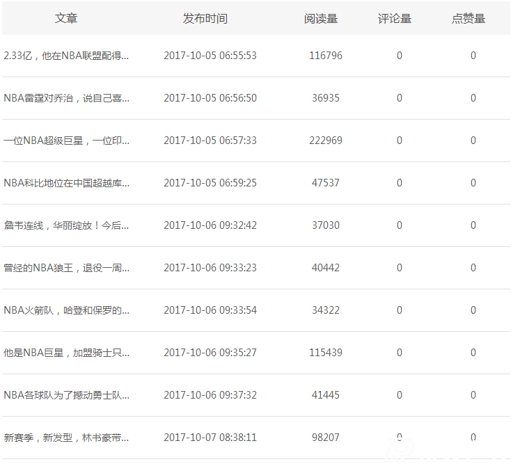Open the 曾经的NBA狼王 article

pos(66,268)
